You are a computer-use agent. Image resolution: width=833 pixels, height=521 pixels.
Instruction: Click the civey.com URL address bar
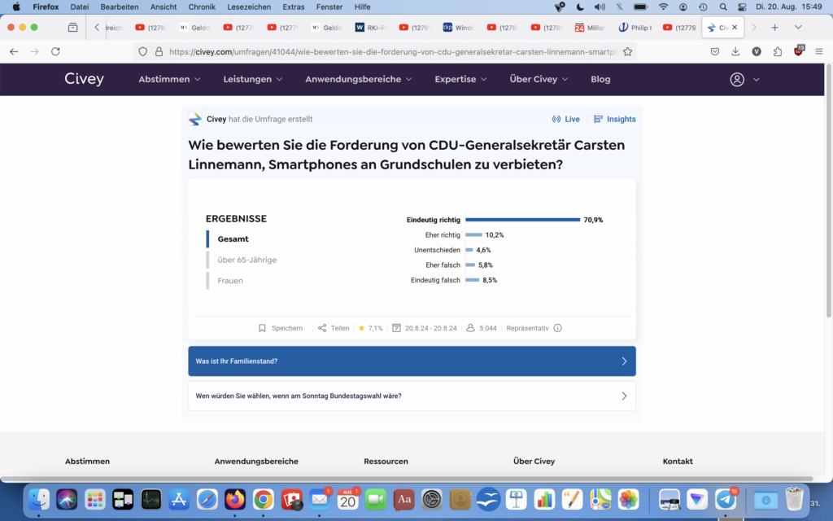390,51
